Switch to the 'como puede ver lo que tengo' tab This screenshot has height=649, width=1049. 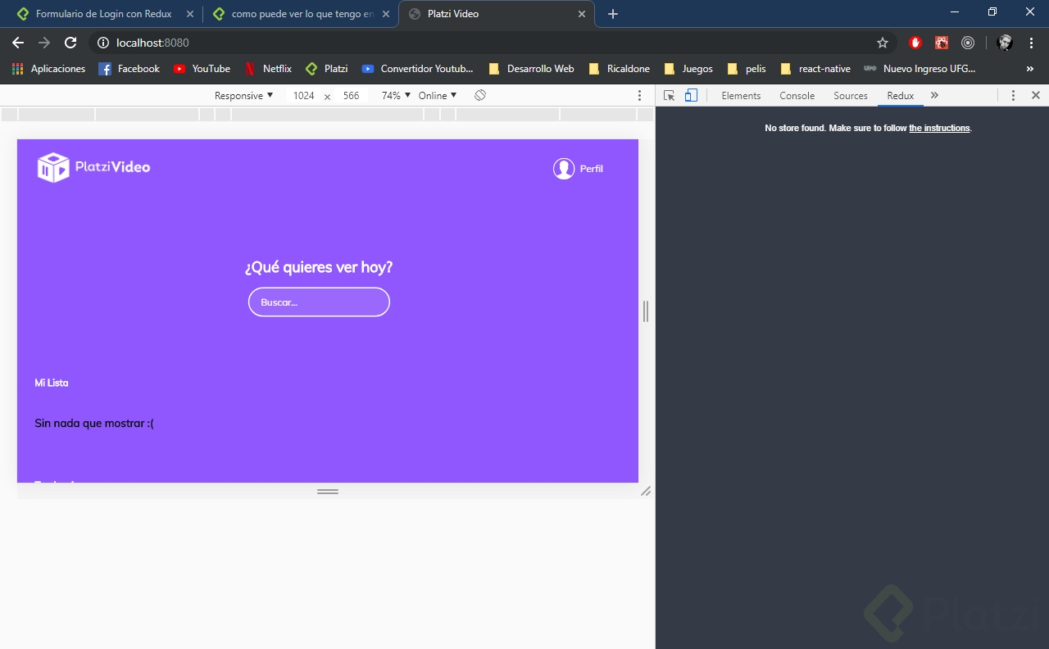(300, 14)
